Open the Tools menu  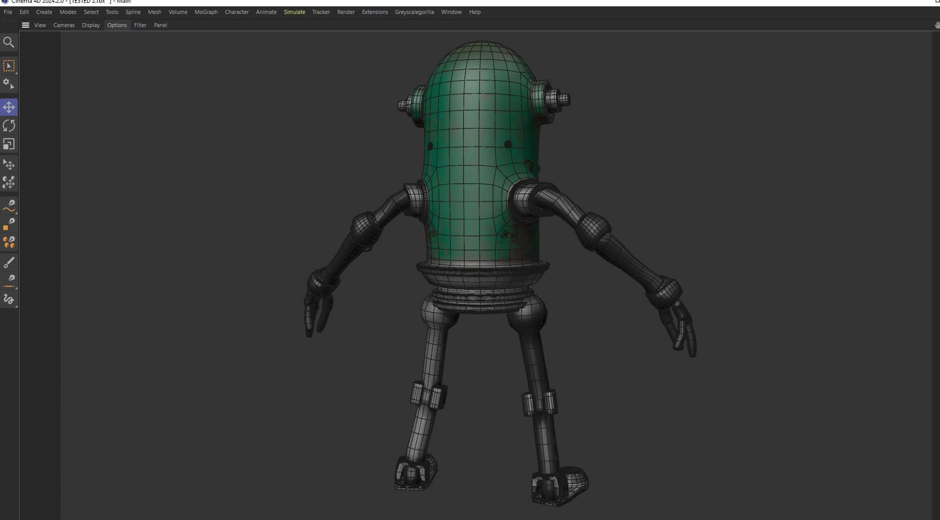tap(112, 12)
